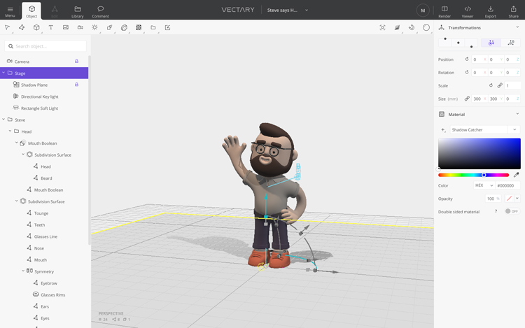Click the array/clone objects tool
This screenshot has height=328, width=525.
[109, 27]
